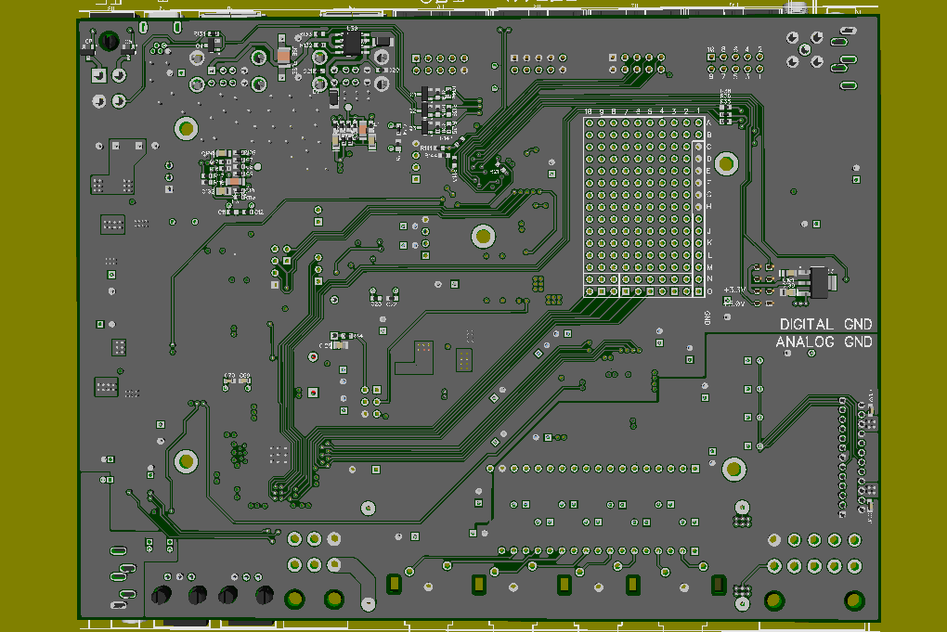This screenshot has width=947, height=632.
Task: Click pin A1 in the pin grid
Action: pos(697,123)
